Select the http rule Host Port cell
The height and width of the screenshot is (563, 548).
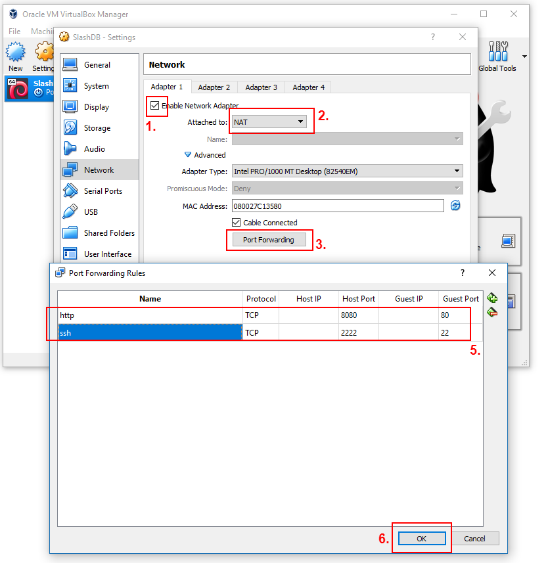tap(358, 315)
